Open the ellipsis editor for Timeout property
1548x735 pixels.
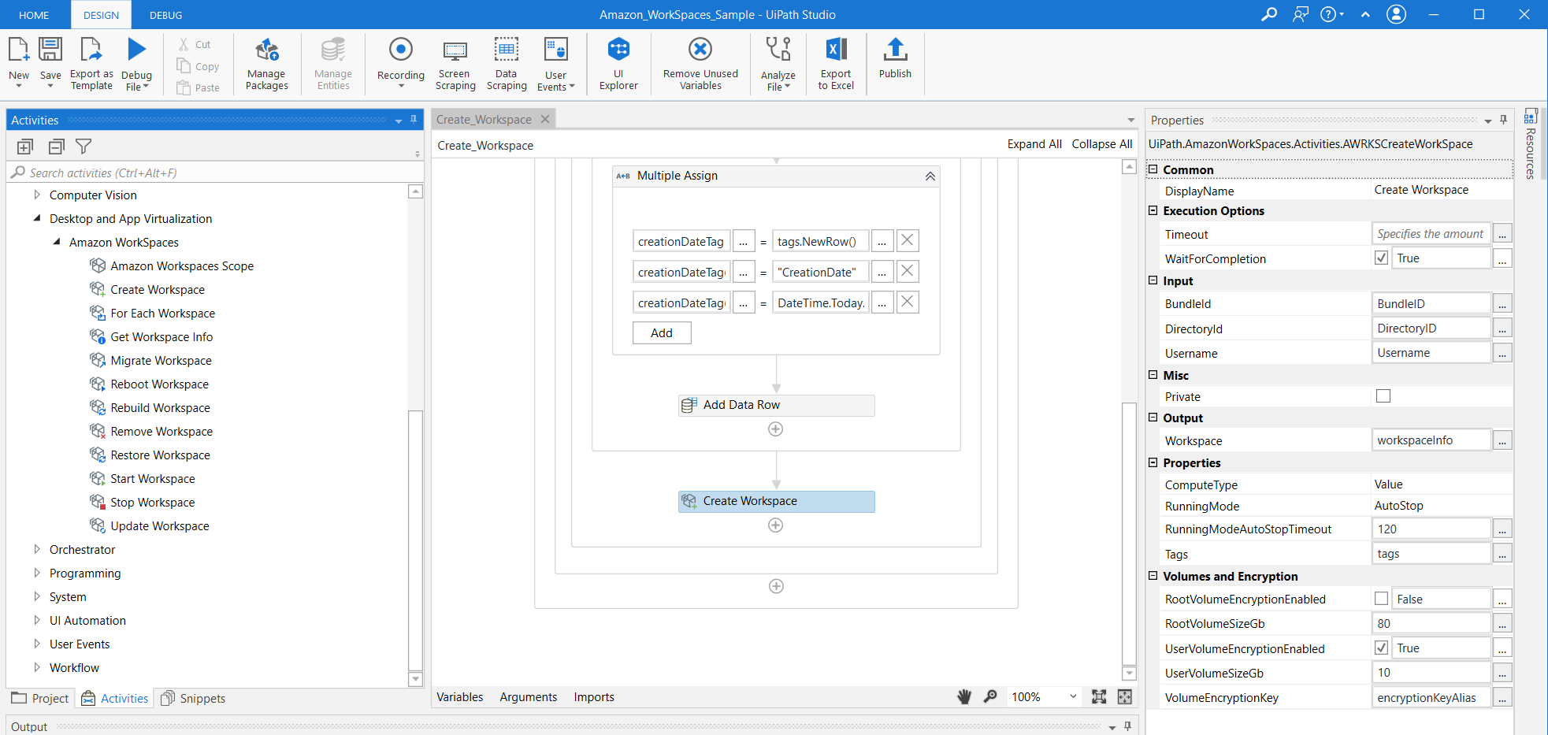(x=1502, y=234)
